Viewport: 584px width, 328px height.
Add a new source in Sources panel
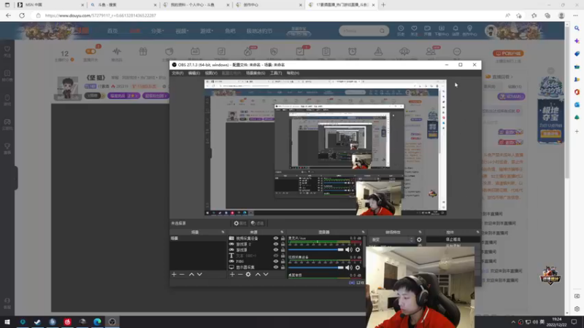pyautogui.click(x=232, y=275)
